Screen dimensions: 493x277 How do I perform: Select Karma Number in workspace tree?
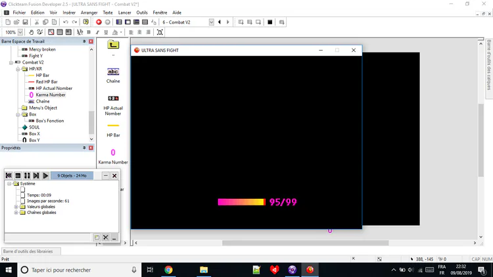pos(51,95)
